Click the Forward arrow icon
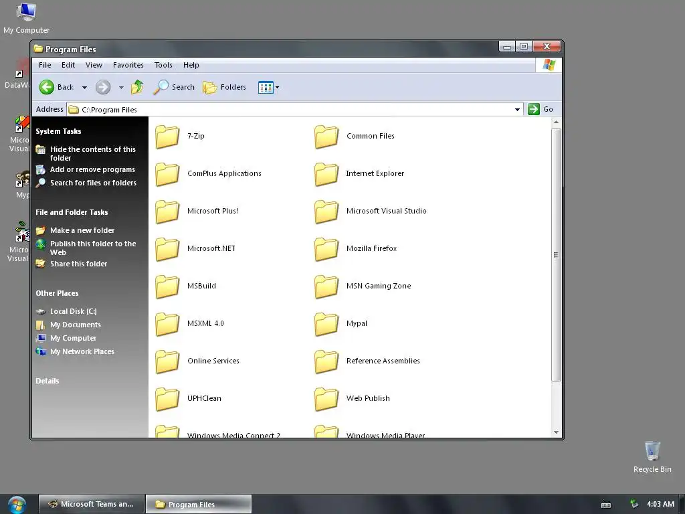The width and height of the screenshot is (685, 514). click(x=103, y=87)
